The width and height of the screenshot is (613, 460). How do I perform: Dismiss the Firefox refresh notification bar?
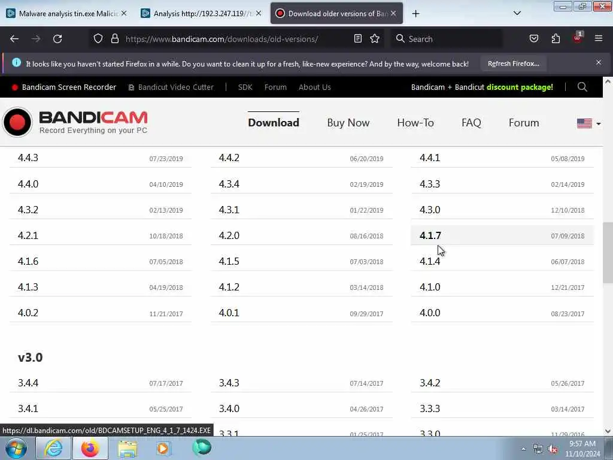[x=598, y=62]
